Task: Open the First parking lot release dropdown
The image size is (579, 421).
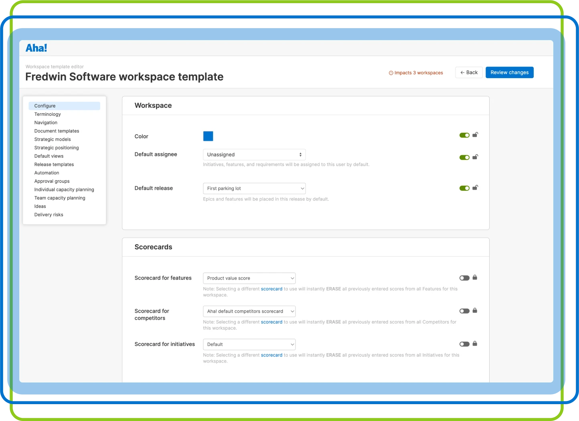Action: (254, 188)
